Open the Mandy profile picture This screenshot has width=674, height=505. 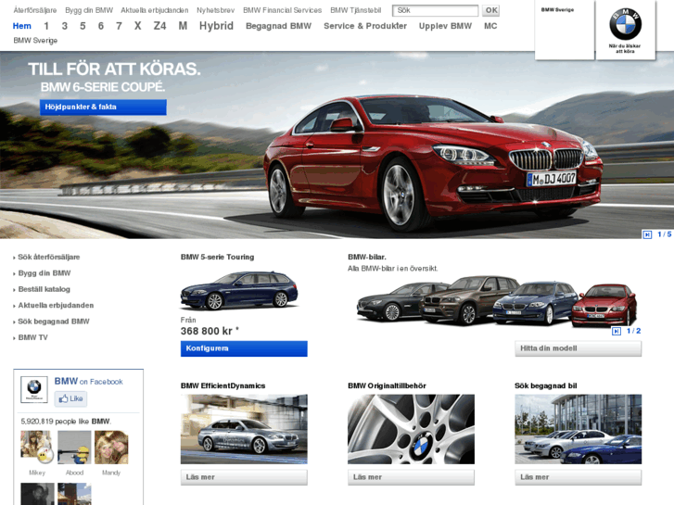point(111,448)
